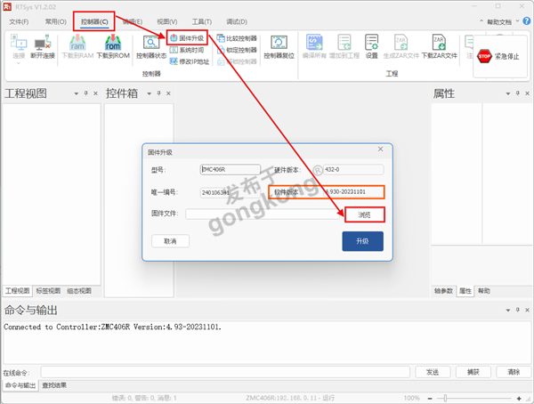
Task: Click the 修改IP地址 item
Action: pos(190,61)
